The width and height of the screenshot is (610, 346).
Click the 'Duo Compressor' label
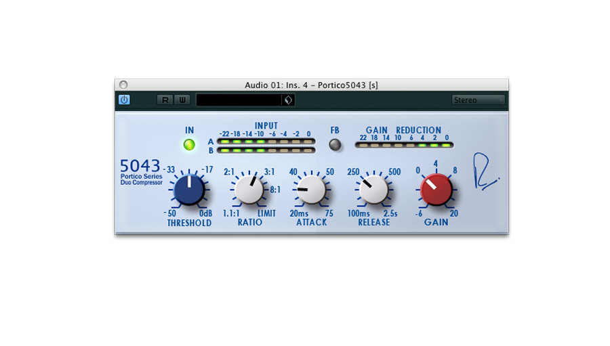point(141,182)
